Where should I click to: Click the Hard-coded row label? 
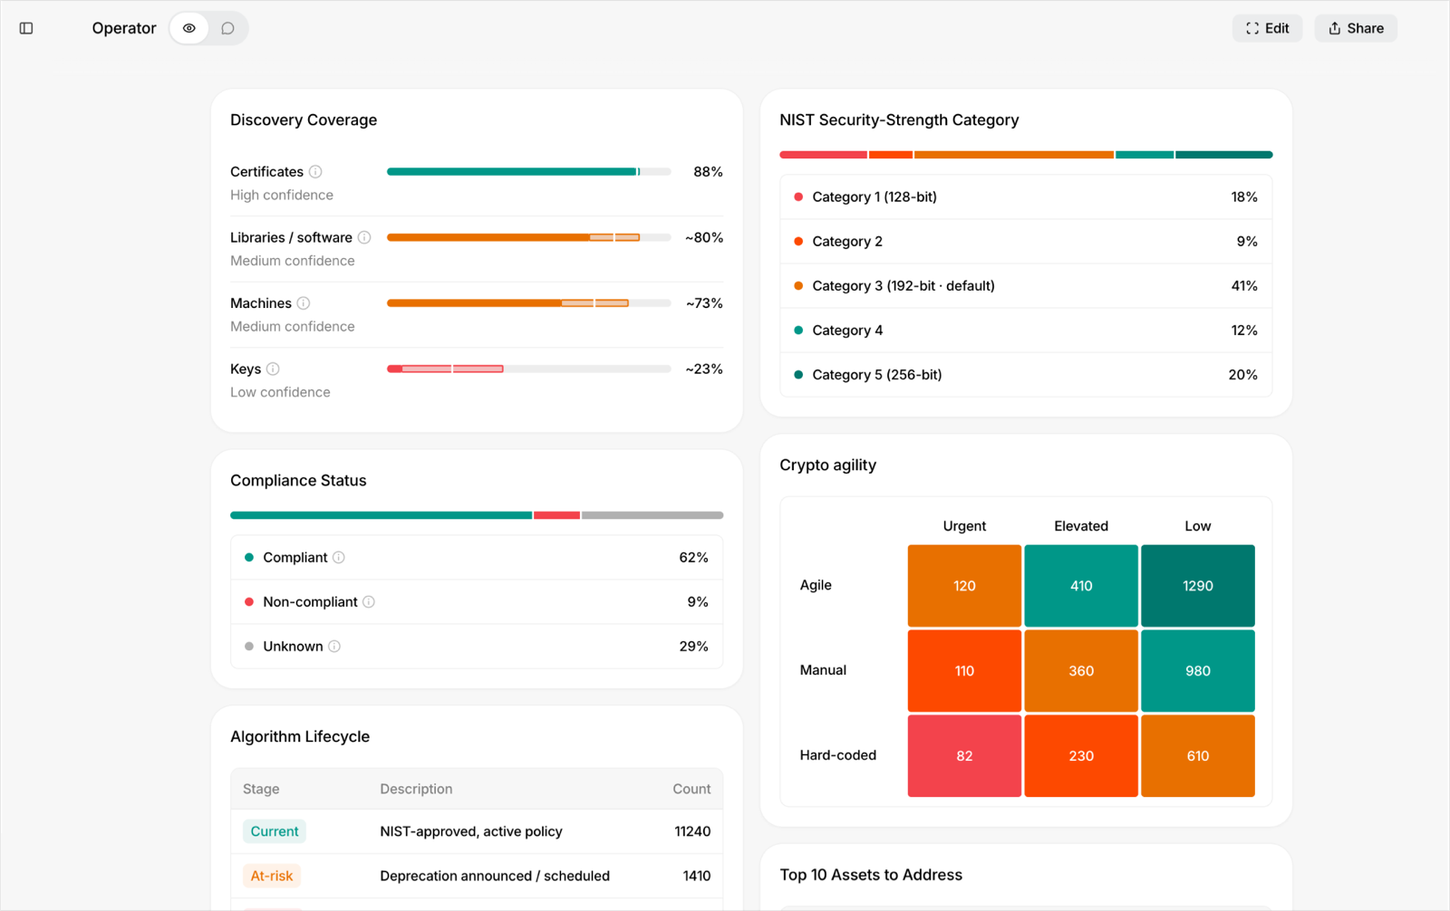point(838,755)
